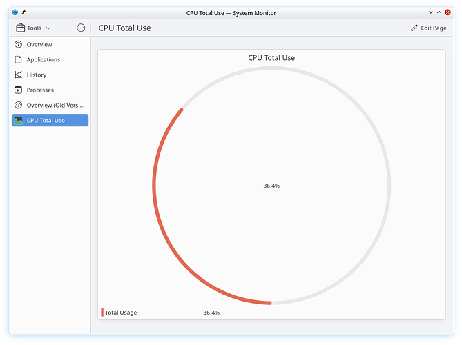Click the red Total Usage legend swatch
The height and width of the screenshot is (345, 462).
(102, 313)
